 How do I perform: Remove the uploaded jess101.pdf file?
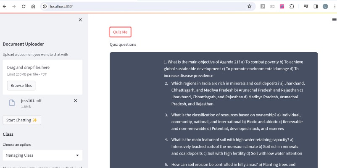[76, 100]
